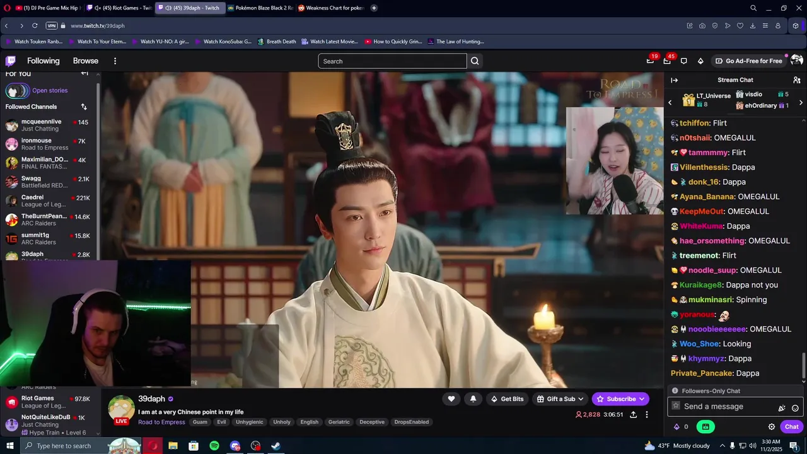
Task: Reload the page in browser
Action: tap(35, 26)
